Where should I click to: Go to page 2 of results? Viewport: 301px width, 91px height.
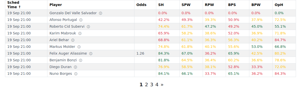click(x=146, y=85)
